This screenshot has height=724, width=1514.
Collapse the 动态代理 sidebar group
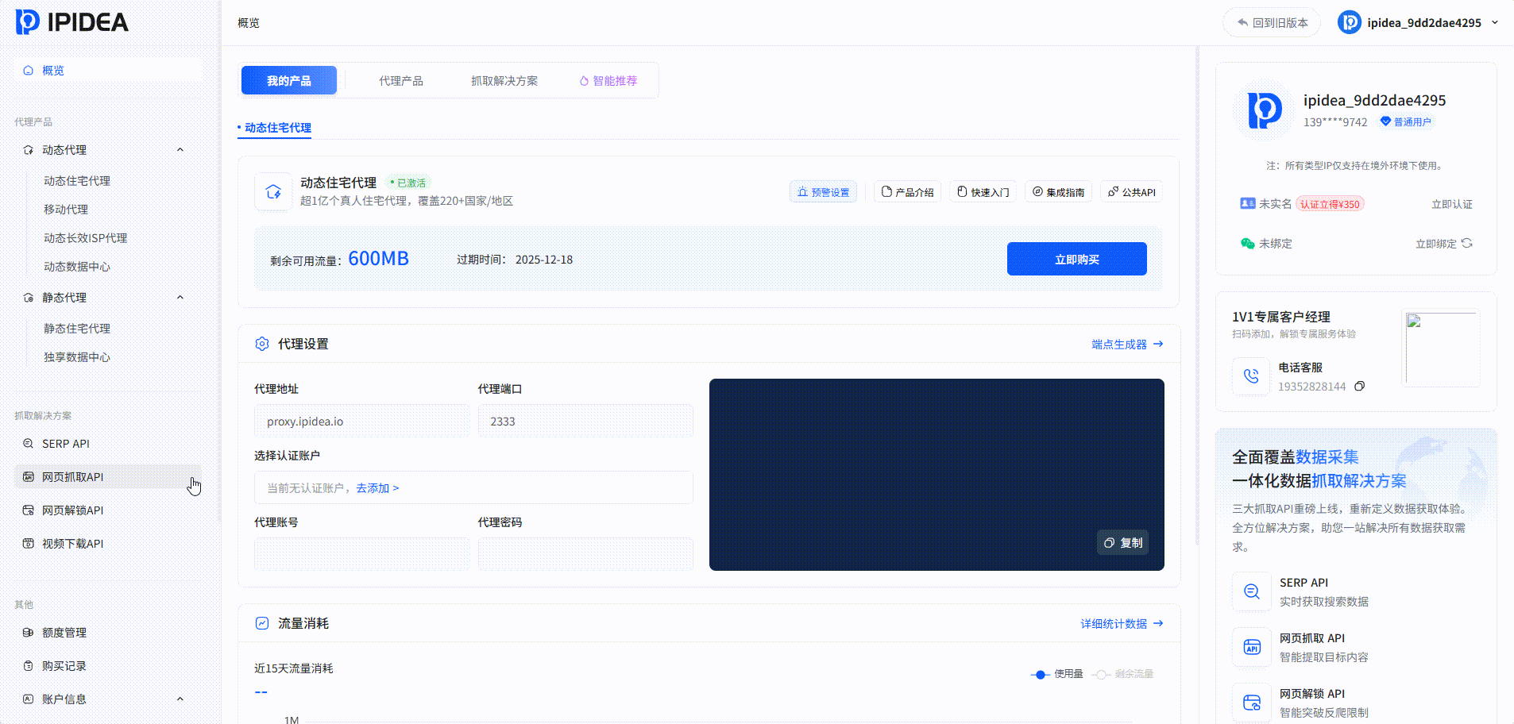[x=180, y=150]
